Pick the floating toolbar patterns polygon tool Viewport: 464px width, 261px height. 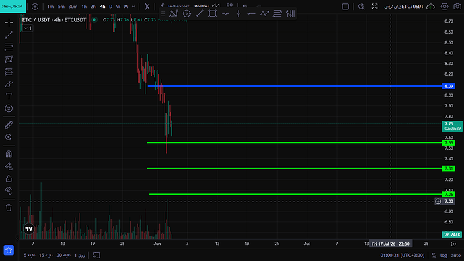(x=173, y=13)
